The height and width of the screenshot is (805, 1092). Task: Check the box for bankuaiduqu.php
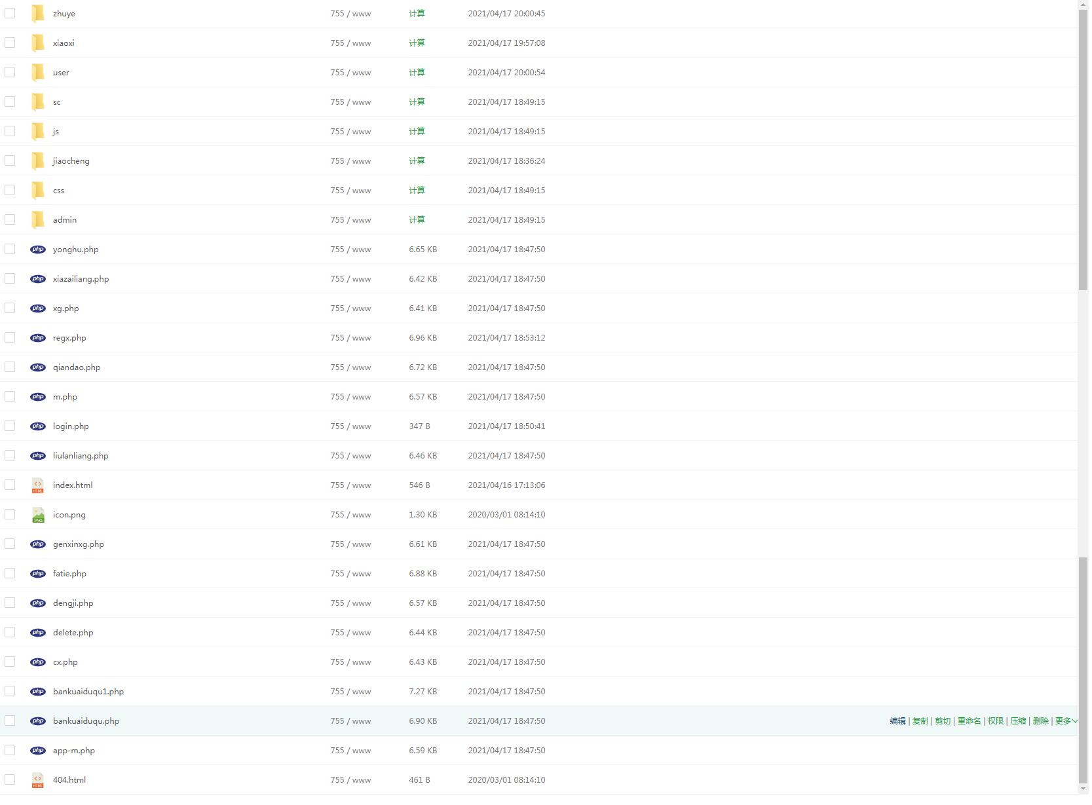coord(10,721)
